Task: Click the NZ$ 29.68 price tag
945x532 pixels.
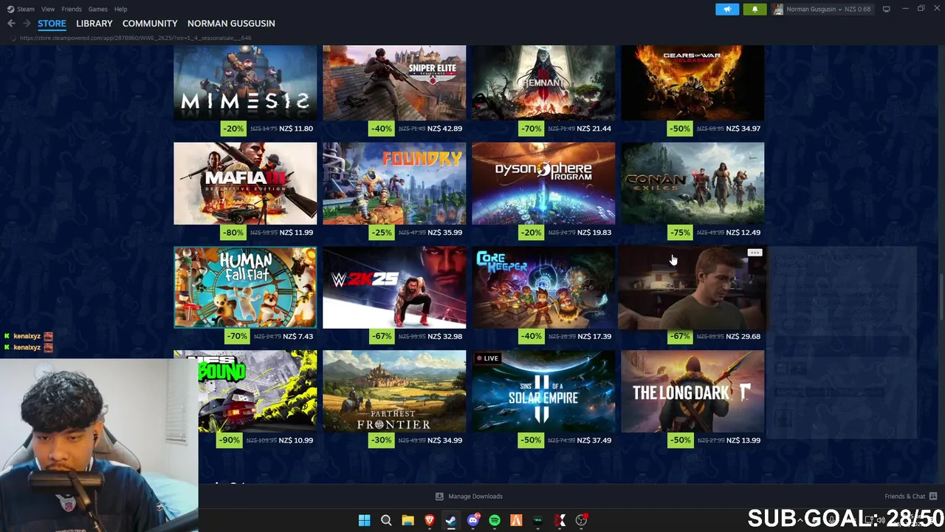Action: [x=743, y=336]
